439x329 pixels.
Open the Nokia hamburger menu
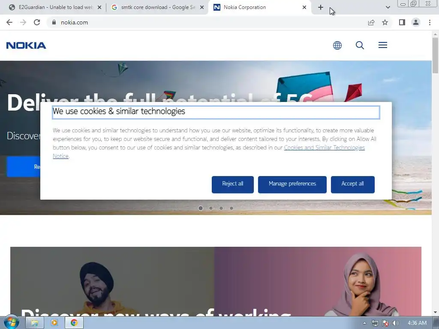point(383,45)
